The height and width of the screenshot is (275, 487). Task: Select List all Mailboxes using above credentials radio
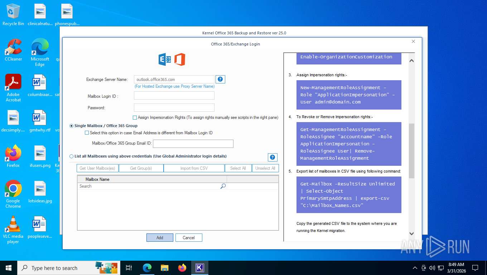pyautogui.click(x=72, y=156)
